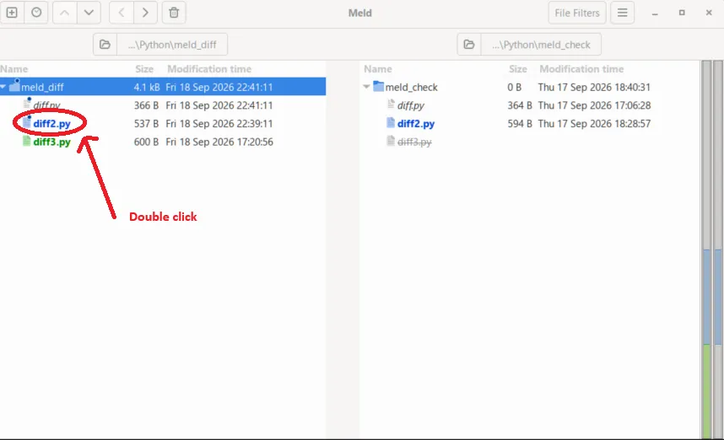Screen dimensions: 724x440
Task: Maximize the Meld window
Action: [x=682, y=13]
